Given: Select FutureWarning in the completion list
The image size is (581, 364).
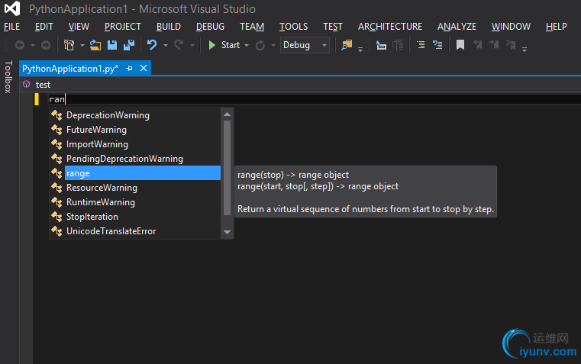Looking at the screenshot, I should 135,130.
